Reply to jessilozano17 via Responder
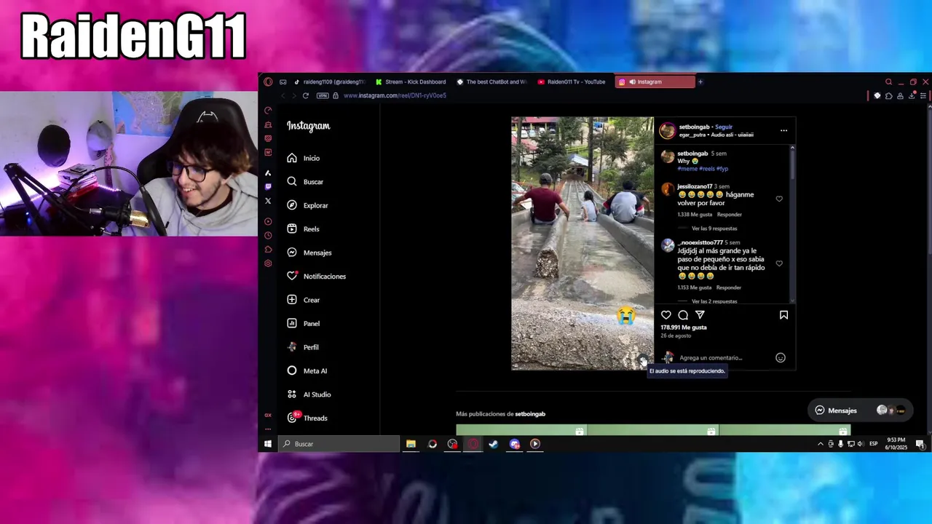This screenshot has width=932, height=524. click(730, 215)
